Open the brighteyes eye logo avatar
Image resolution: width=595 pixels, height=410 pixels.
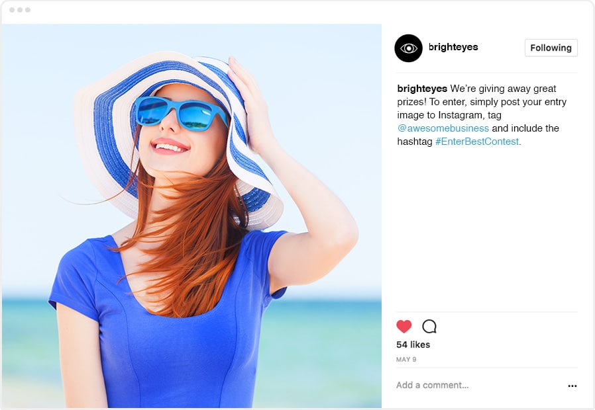coord(408,48)
